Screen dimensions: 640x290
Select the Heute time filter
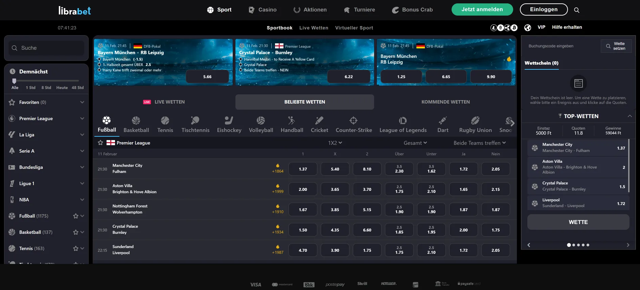pyautogui.click(x=62, y=88)
